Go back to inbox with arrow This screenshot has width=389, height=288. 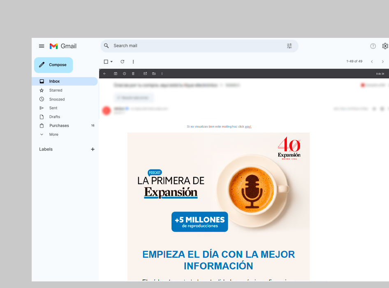105,74
